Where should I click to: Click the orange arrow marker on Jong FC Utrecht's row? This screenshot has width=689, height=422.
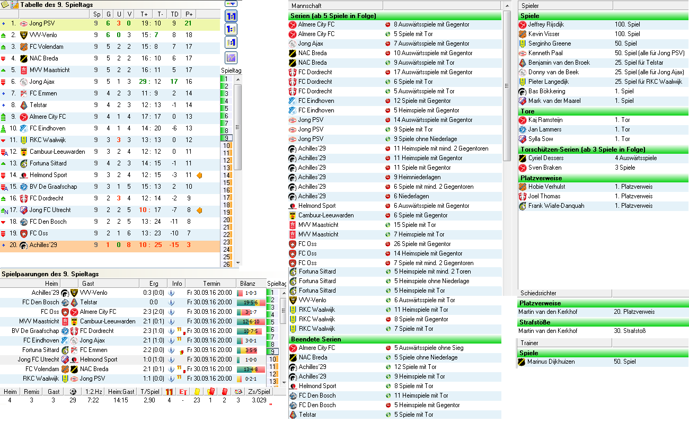(x=199, y=210)
